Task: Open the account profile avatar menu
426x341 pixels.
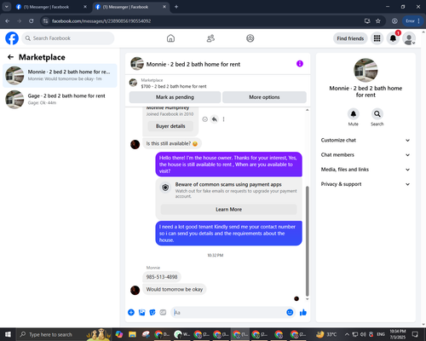Action: click(x=409, y=38)
